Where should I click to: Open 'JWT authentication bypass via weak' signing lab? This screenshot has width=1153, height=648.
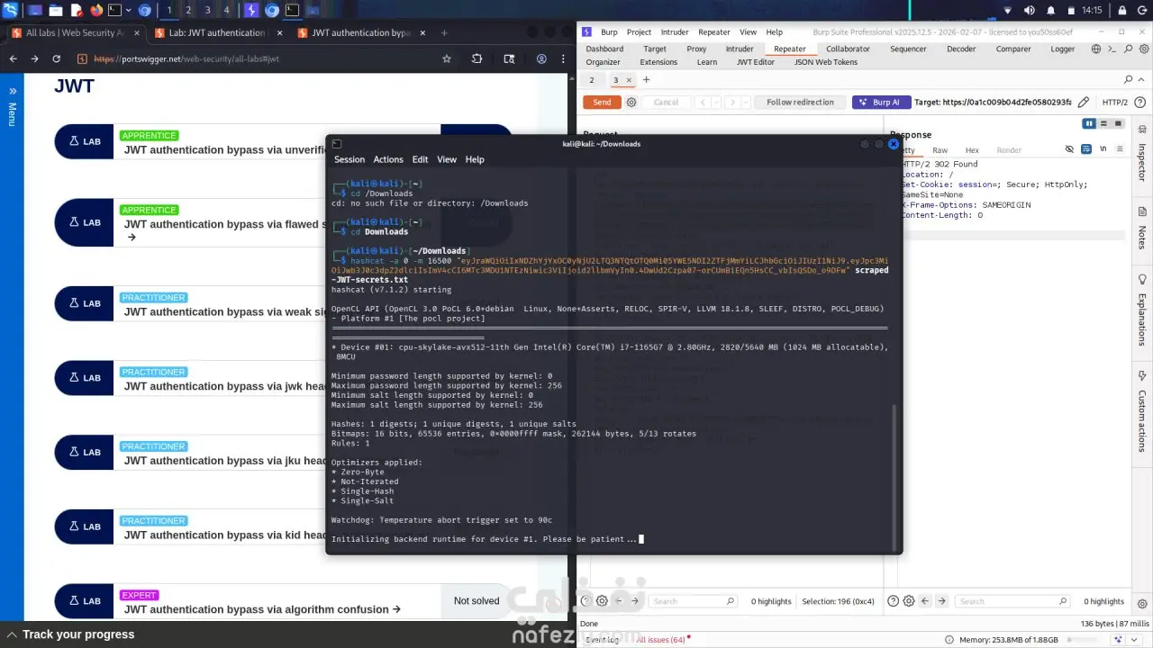click(225, 311)
